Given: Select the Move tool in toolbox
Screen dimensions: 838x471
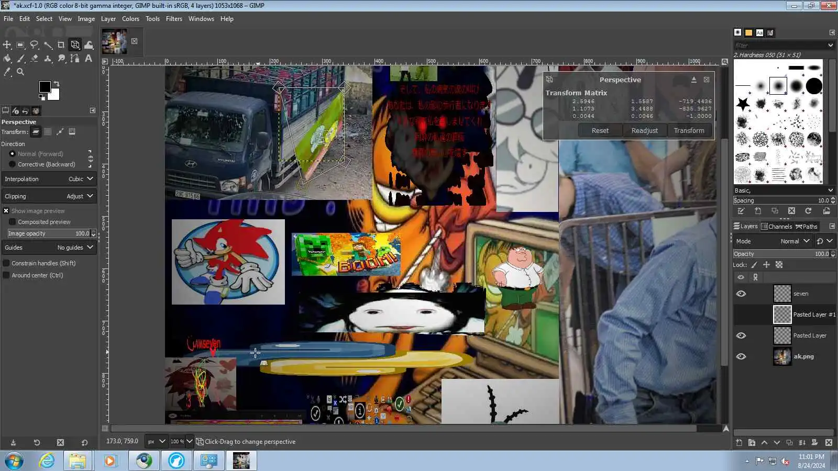Looking at the screenshot, I should [7, 45].
